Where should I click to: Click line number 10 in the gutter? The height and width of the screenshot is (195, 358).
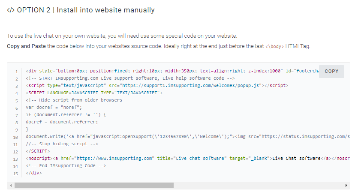15,137
